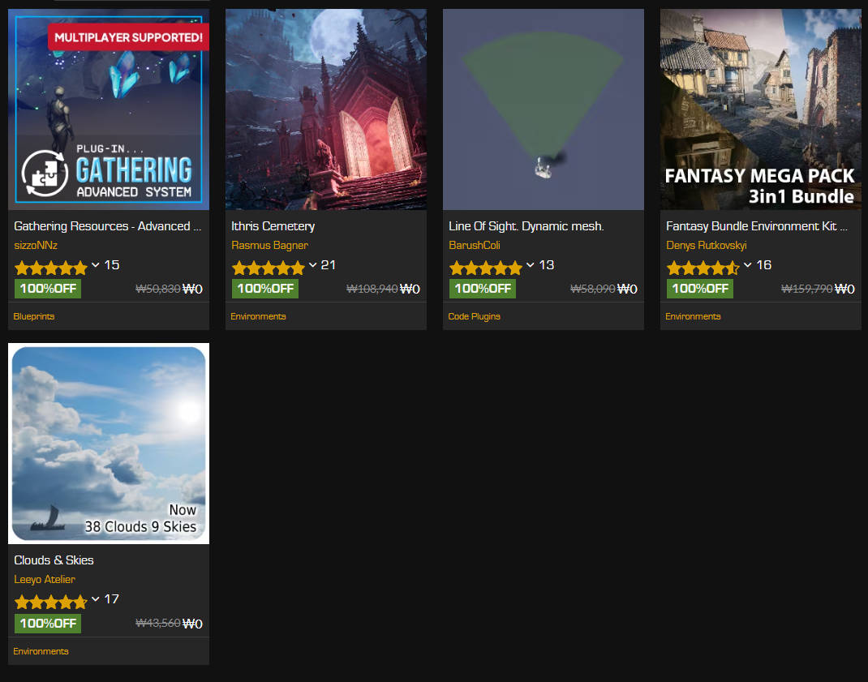Click the ₩58,090 original price

pos(593,289)
